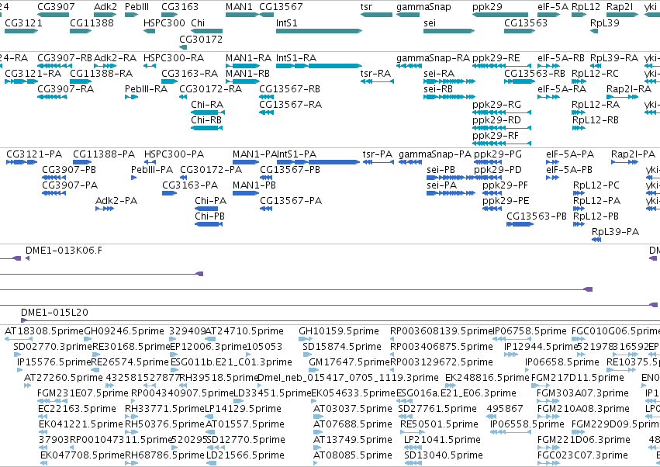The height and width of the screenshot is (467, 660).
Task: Select the sei gene label
Action: tap(430, 22)
